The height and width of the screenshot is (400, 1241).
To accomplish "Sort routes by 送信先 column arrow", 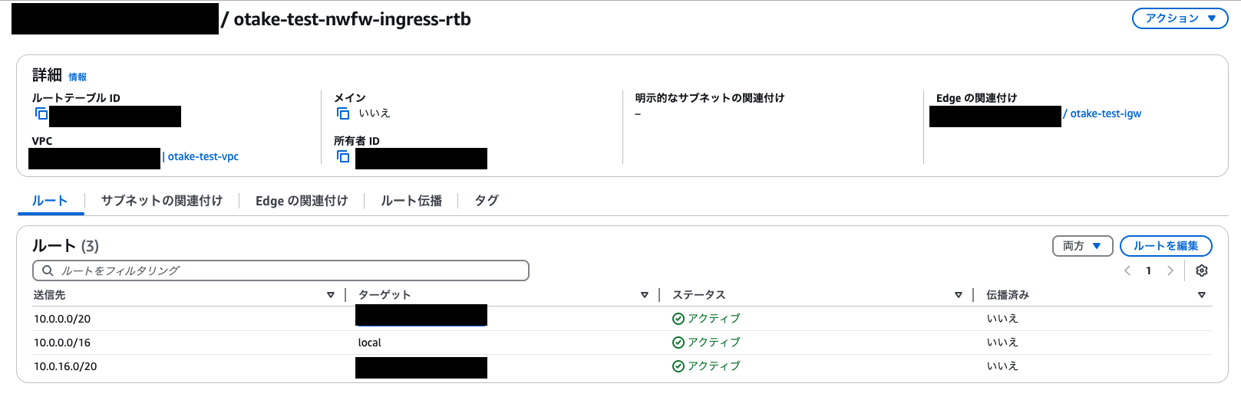I will pos(331,295).
